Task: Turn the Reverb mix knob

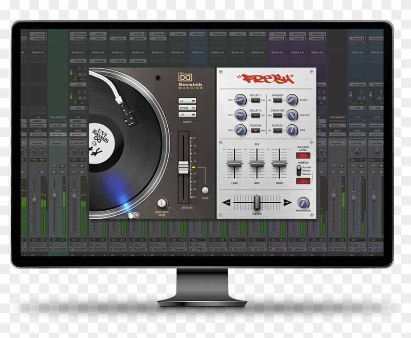Action: coord(239,130)
